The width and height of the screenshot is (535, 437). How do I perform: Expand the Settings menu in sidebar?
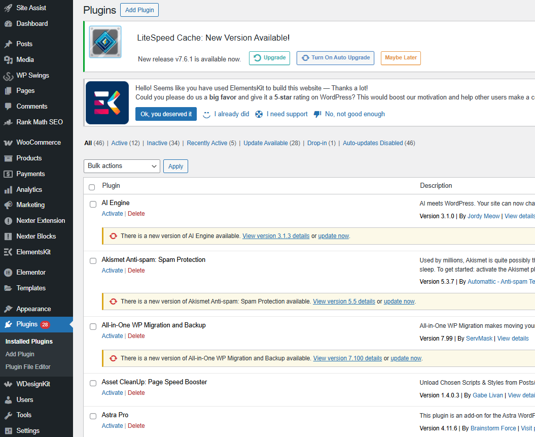pyautogui.click(x=28, y=431)
